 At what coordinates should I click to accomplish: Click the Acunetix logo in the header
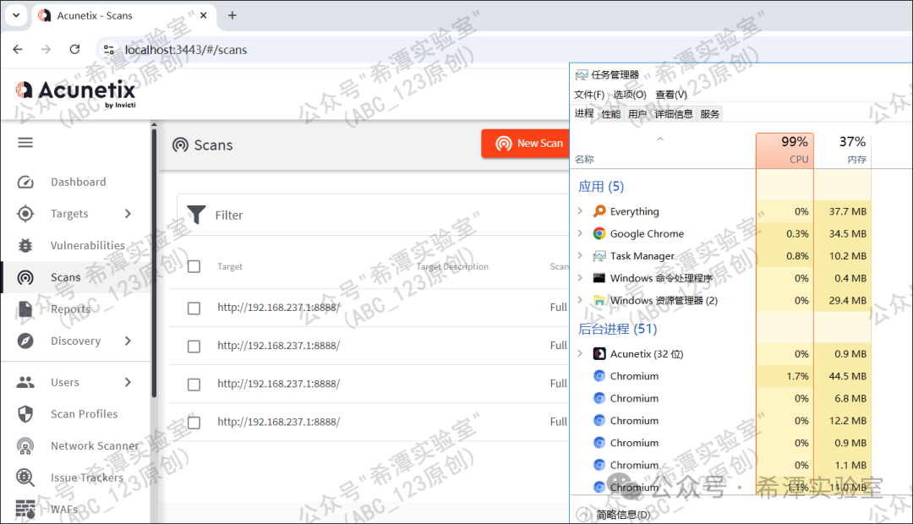pyautogui.click(x=76, y=93)
